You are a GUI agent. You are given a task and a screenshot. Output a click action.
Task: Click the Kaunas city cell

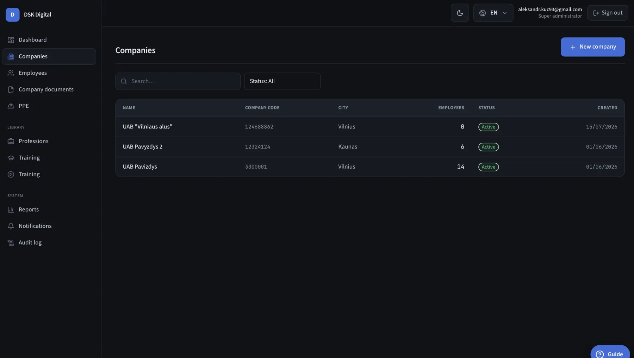point(348,147)
